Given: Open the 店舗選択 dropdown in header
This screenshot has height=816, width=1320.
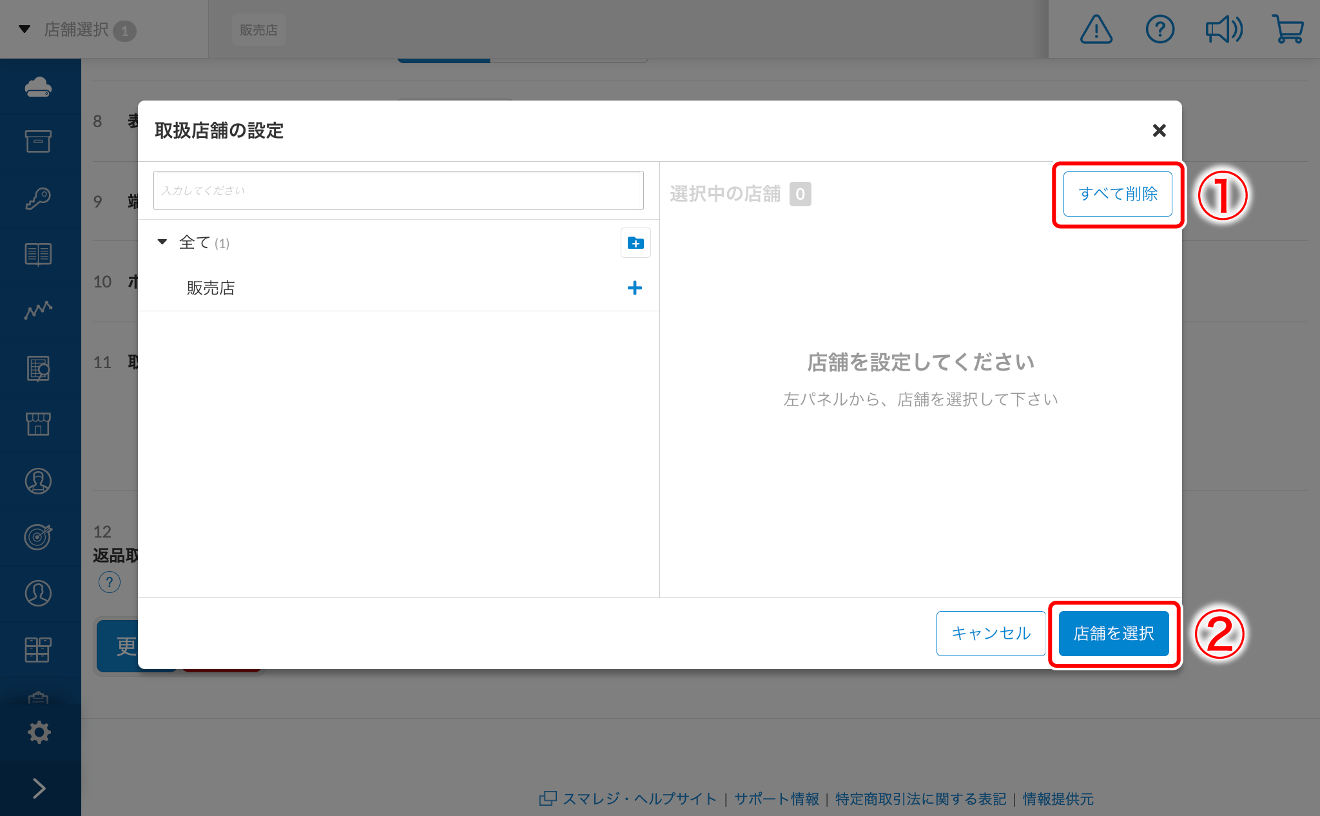Looking at the screenshot, I should [77, 30].
